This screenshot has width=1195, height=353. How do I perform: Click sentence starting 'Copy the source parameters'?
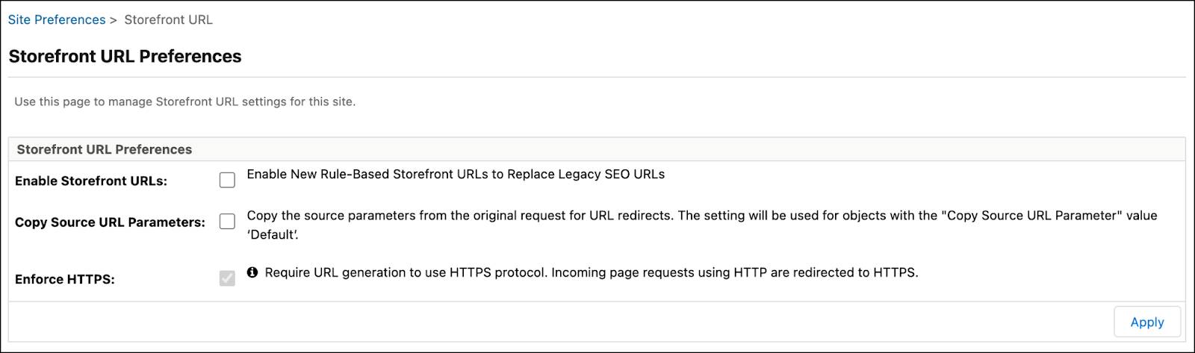(x=702, y=225)
